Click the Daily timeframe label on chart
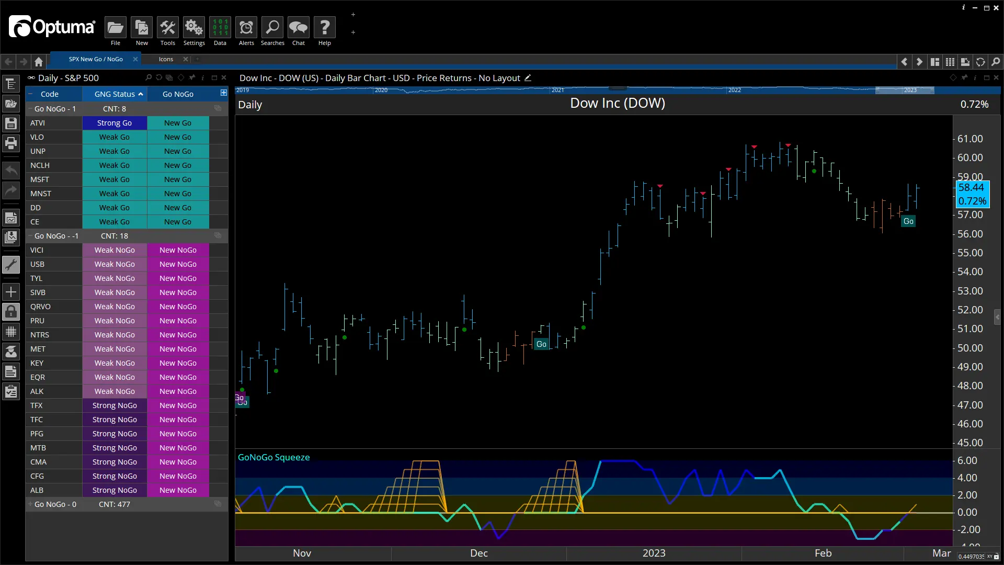Viewport: 1004px width, 565px height. click(250, 105)
